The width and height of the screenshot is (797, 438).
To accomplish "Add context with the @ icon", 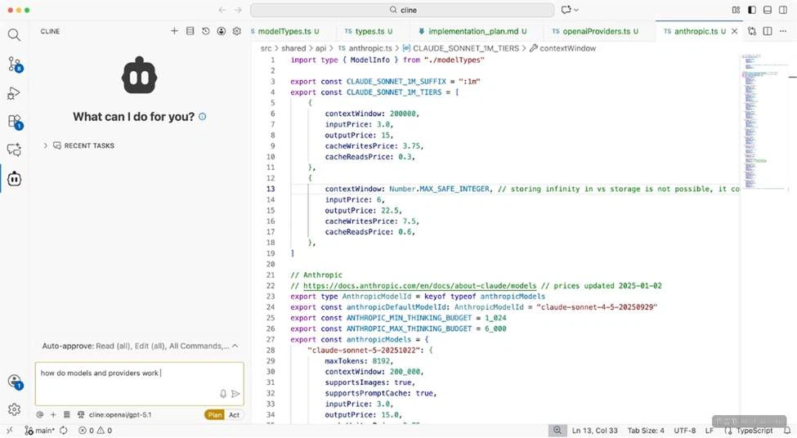I will point(40,414).
